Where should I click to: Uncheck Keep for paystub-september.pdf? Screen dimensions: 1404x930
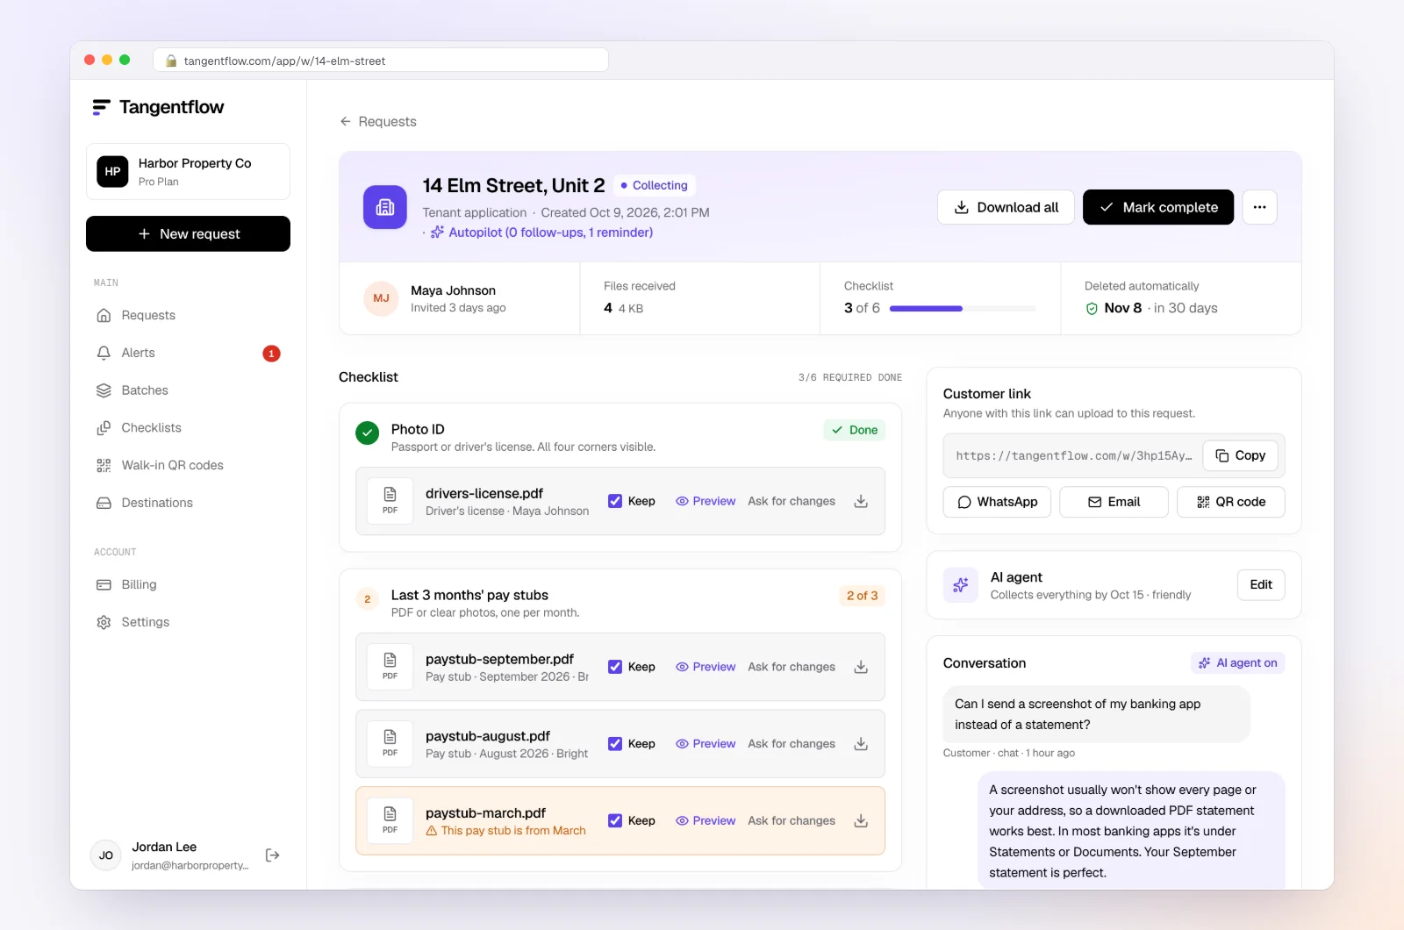pyautogui.click(x=615, y=667)
